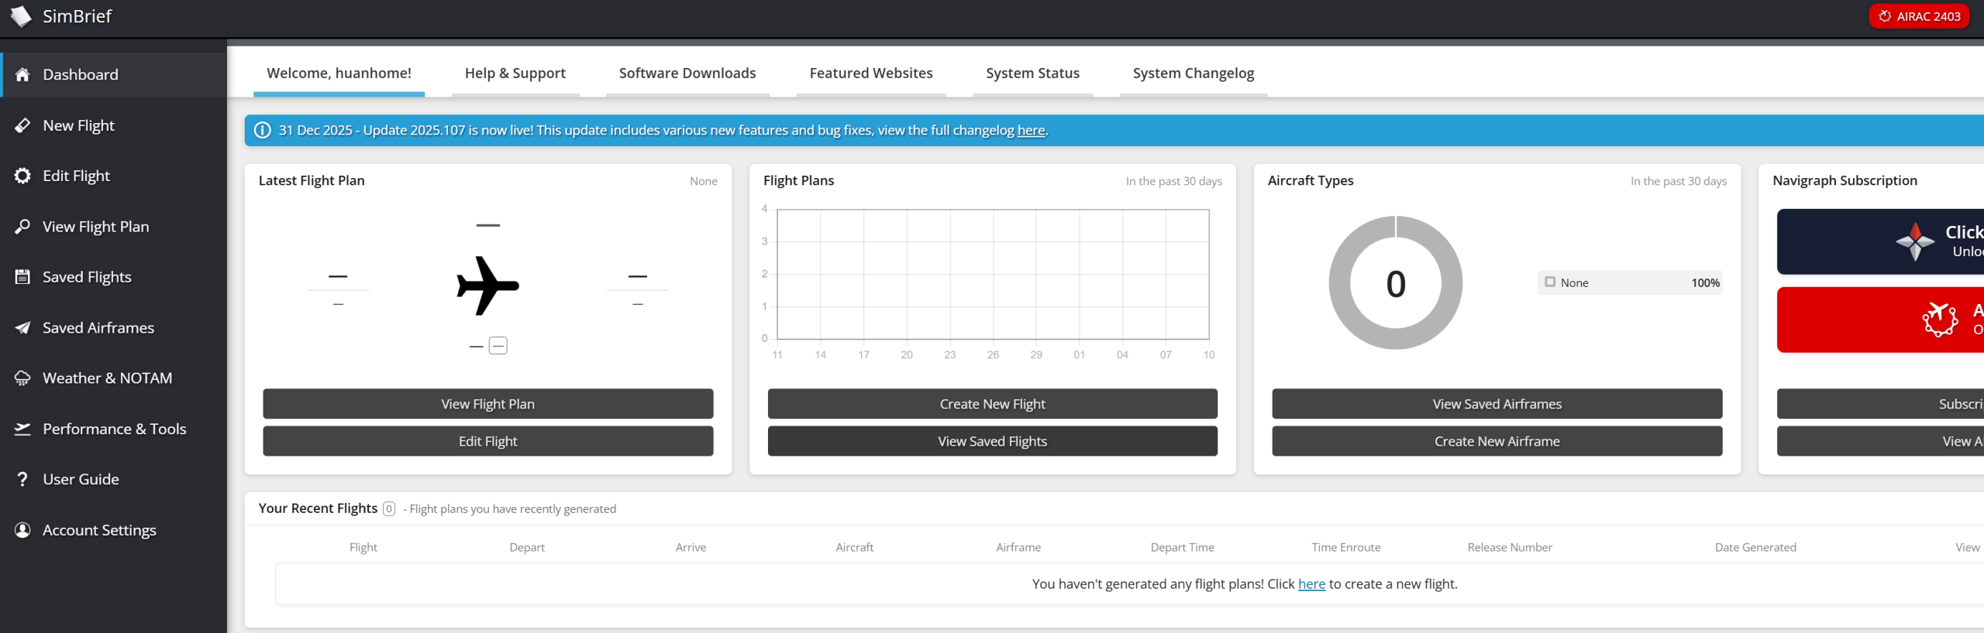
Task: Click the New Flight ticket icon
Action: [22, 125]
